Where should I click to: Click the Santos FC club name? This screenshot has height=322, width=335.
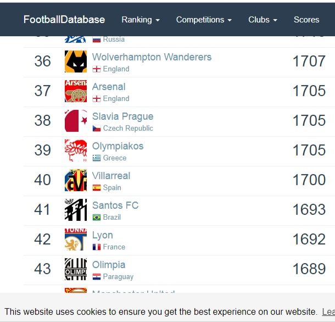coord(115,206)
